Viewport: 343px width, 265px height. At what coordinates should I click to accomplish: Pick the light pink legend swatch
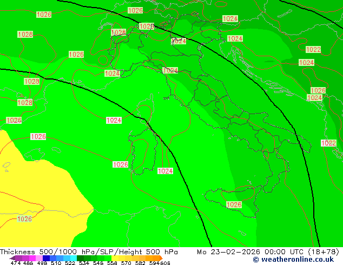pos(39,258)
